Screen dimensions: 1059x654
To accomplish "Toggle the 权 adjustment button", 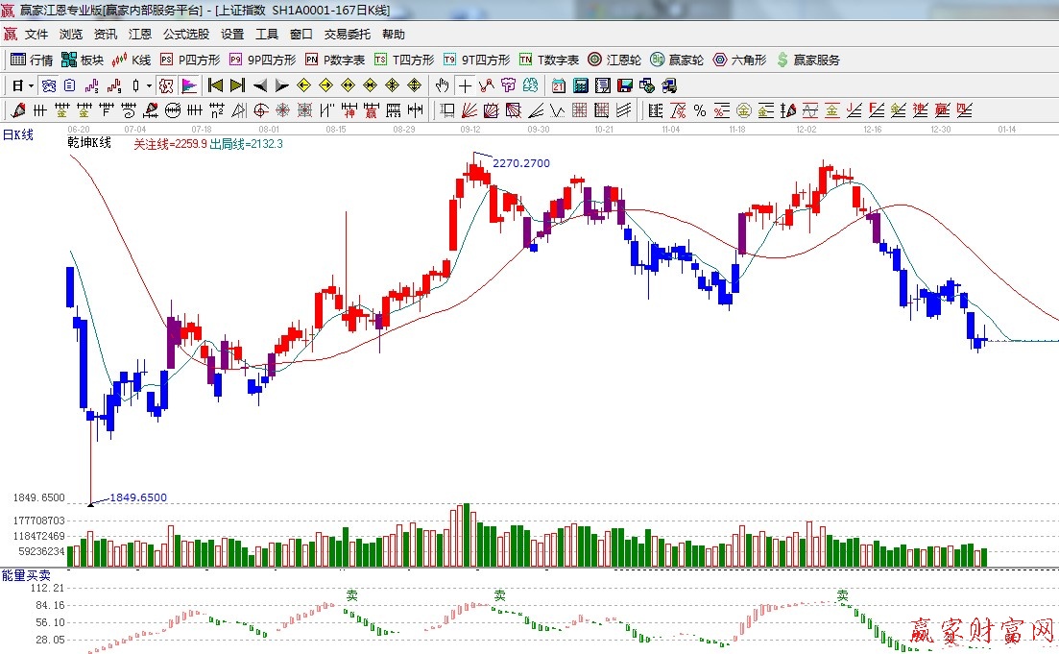I will point(166,85).
